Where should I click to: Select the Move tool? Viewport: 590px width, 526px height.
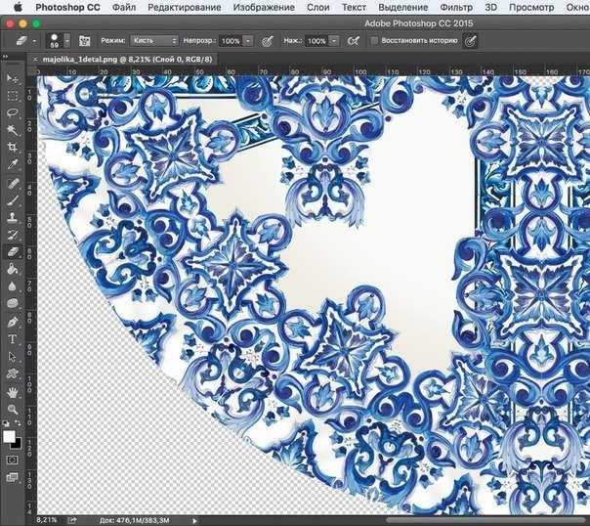tap(12, 78)
